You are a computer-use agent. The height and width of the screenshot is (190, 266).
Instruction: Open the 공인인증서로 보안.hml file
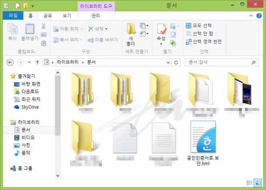203,143
